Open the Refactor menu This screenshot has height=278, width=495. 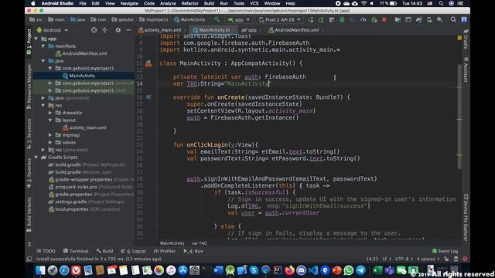189,3
